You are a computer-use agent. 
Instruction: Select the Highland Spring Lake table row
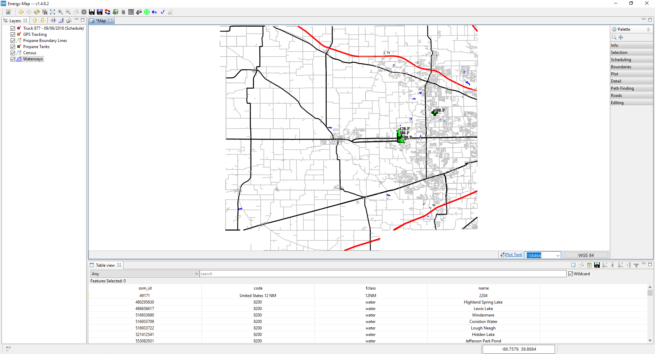[368, 302]
